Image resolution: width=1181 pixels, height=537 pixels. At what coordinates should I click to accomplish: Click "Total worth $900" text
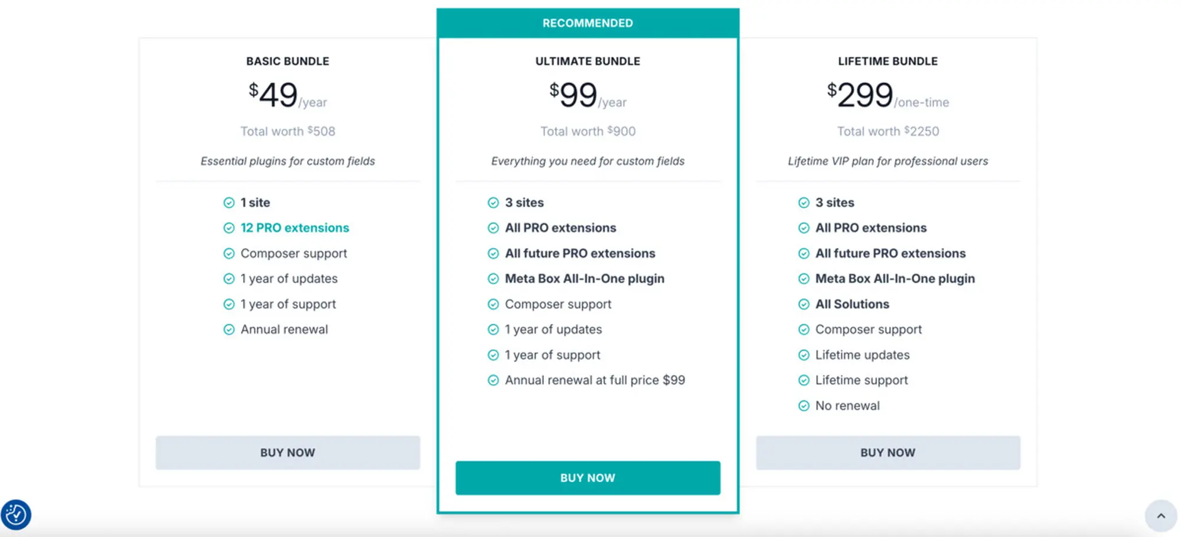588,131
